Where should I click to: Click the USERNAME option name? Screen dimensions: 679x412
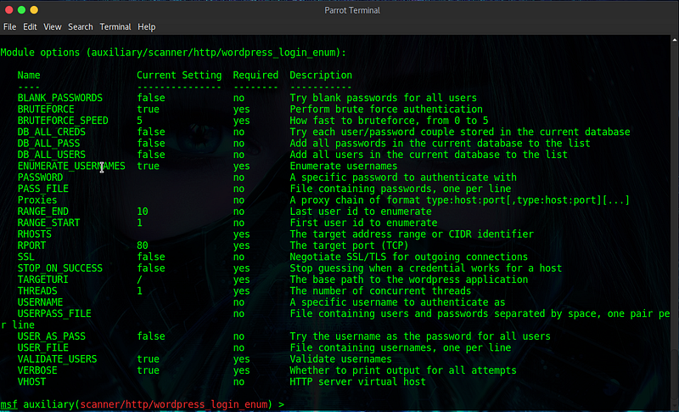click(x=40, y=302)
